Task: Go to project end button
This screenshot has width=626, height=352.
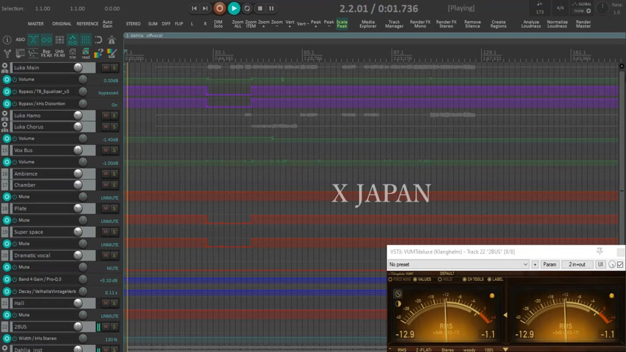Action: click(x=205, y=8)
